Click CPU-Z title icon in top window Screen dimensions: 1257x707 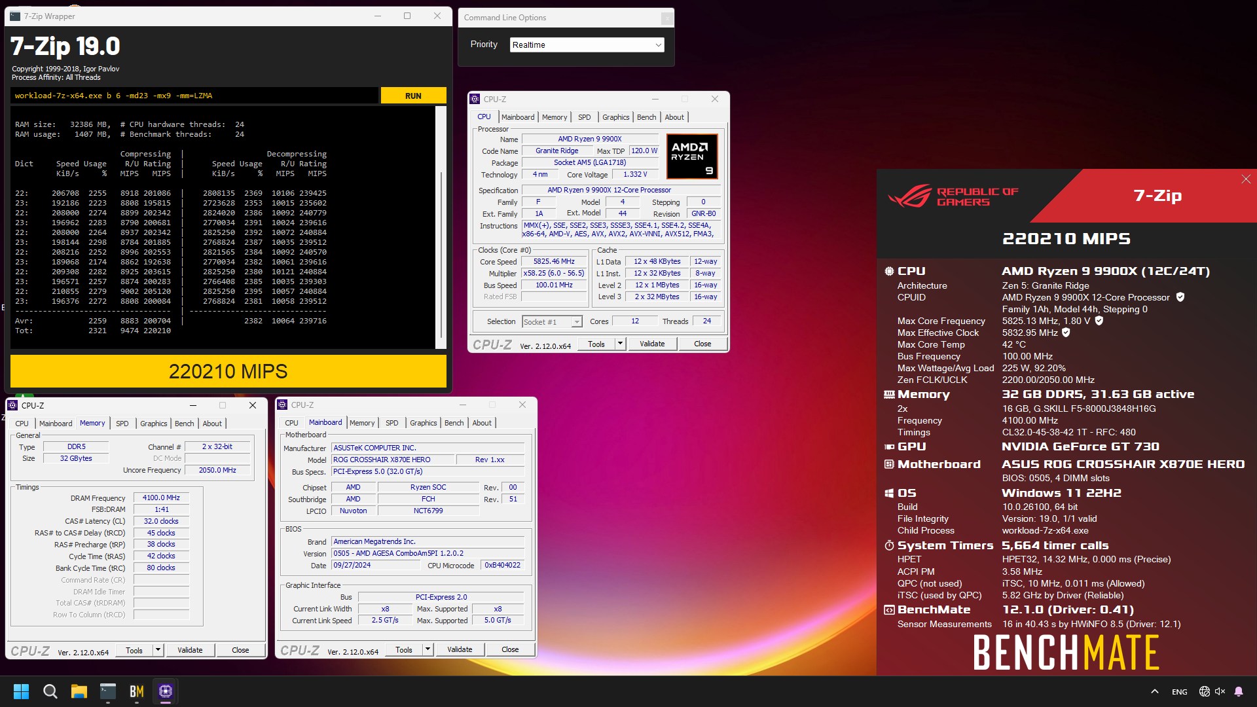[475, 99]
